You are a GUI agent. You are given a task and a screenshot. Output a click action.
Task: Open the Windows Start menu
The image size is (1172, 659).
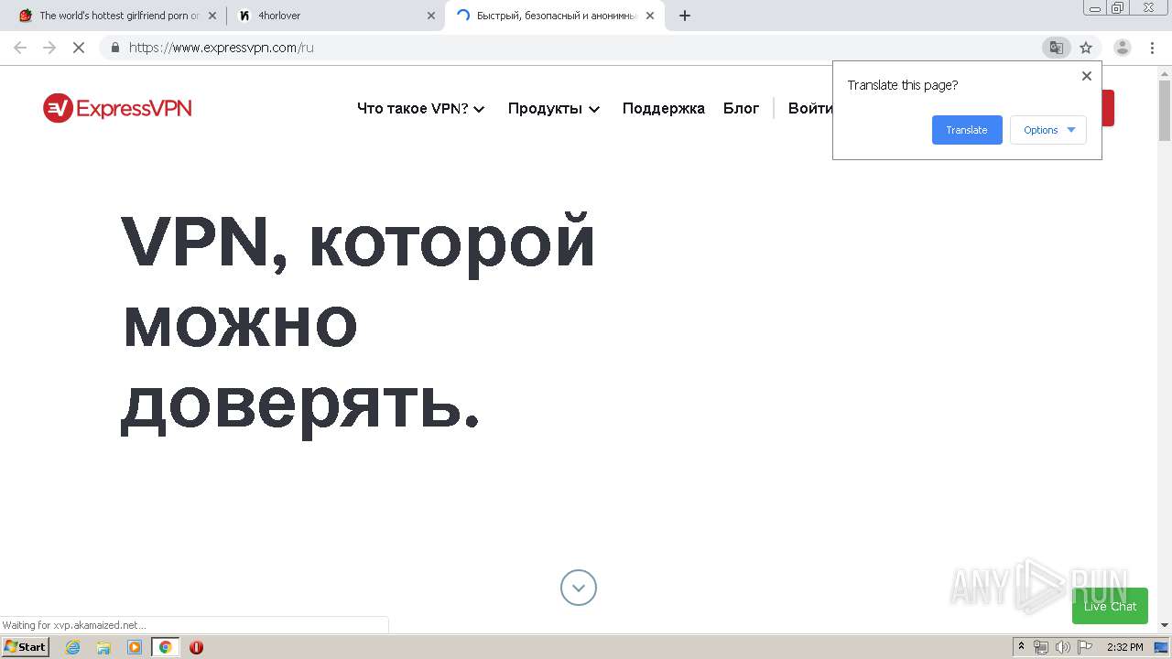[26, 647]
